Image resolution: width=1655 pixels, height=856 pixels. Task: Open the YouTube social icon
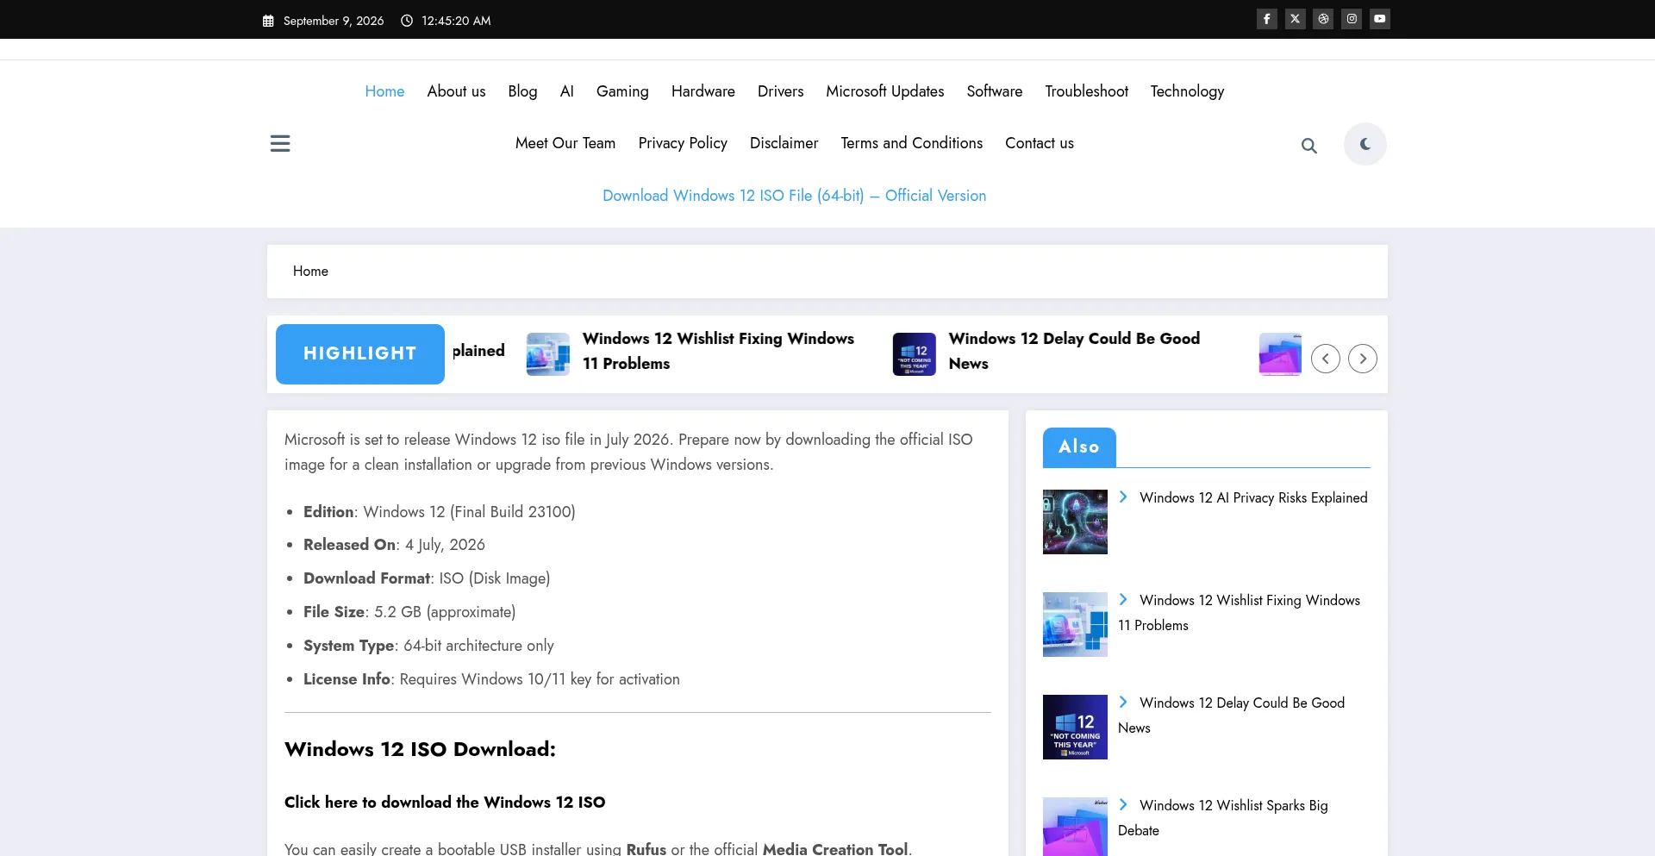coord(1380,19)
